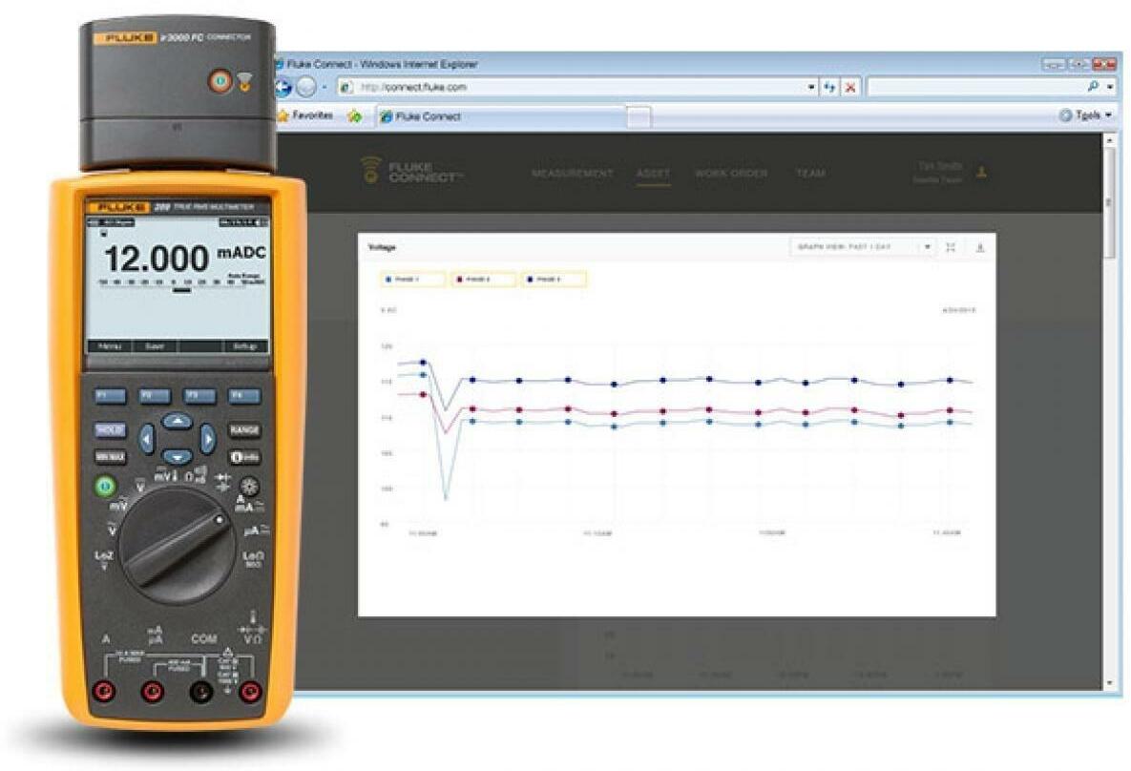Click the HOLD button on the multimeter

point(110,430)
